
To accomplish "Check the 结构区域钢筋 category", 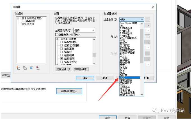I will [x=61, y=46].
